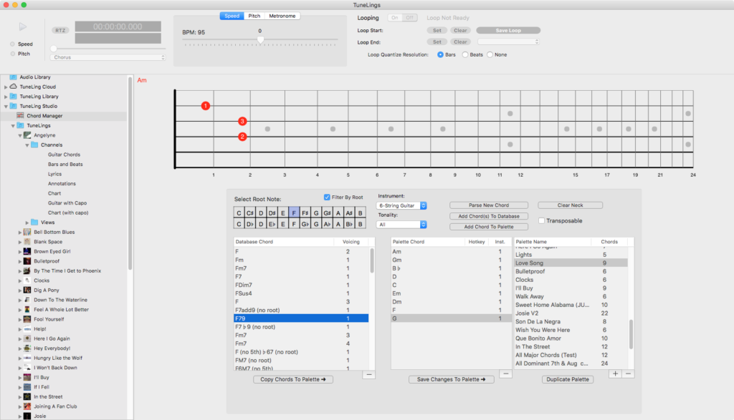Remove database chord with minus icon
This screenshot has height=420, width=734.
click(x=369, y=374)
